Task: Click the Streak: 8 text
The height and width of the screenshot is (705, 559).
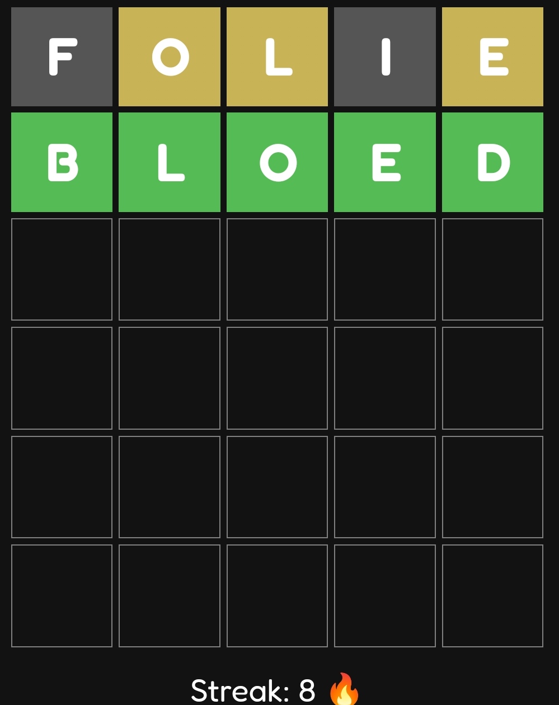Action: [x=253, y=690]
